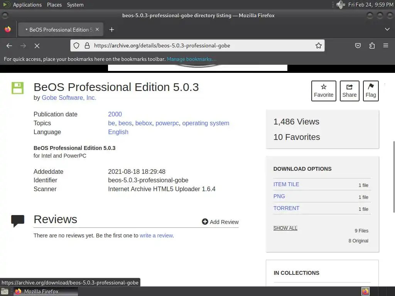395x296 pixels.
Task: Click the green floppy disk software icon
Action: point(17,88)
